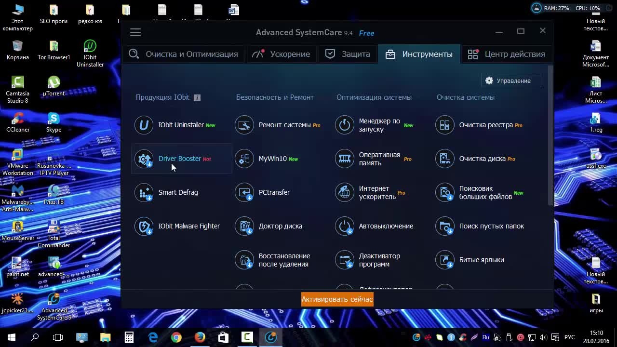Open Битые ярлыки tool icon
617x347 pixels.
[444, 260]
